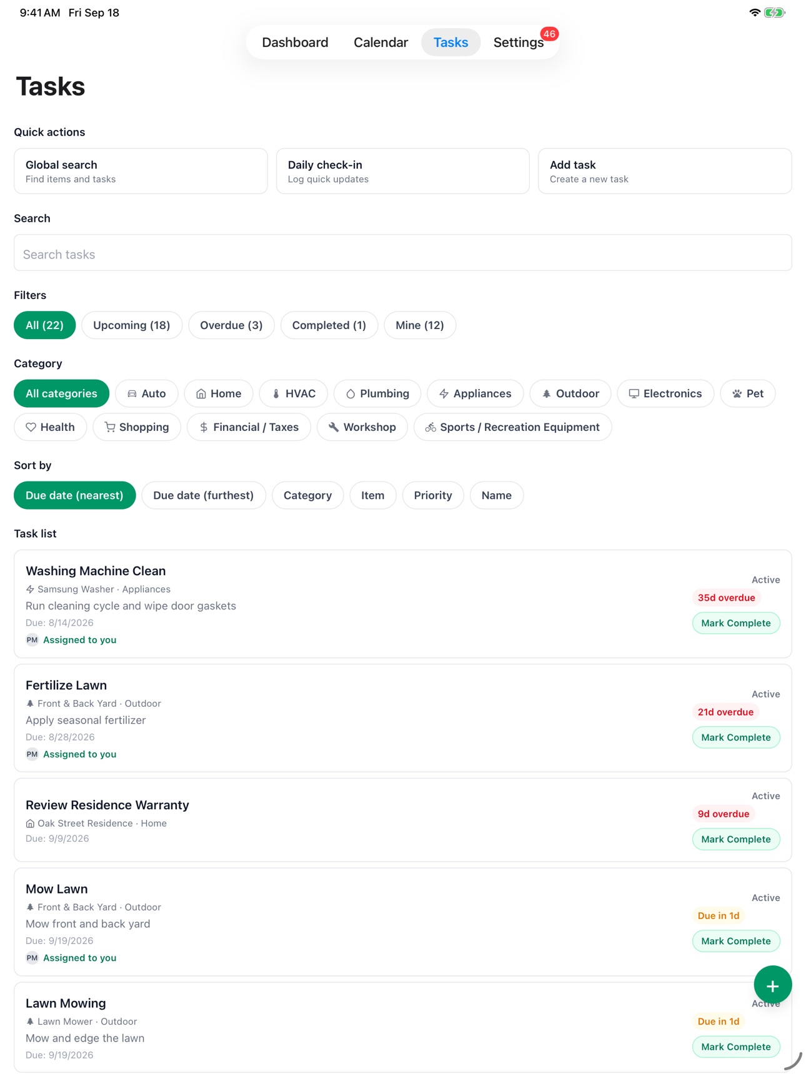This screenshot has height=1074, width=806.
Task: Filter by Pet category
Action: click(x=748, y=393)
